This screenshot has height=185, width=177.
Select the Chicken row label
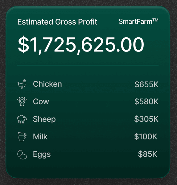click(47, 84)
